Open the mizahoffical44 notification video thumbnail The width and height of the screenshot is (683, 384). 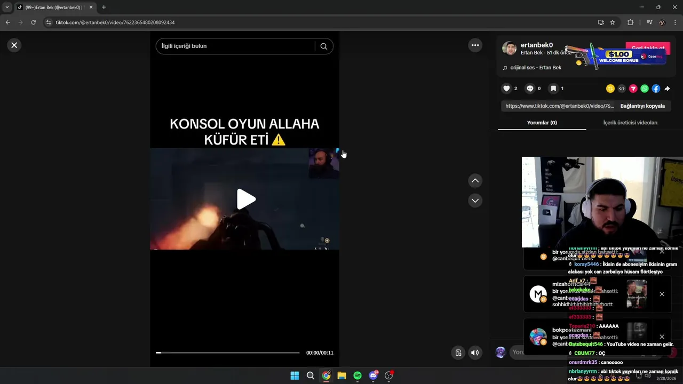pyautogui.click(x=637, y=294)
